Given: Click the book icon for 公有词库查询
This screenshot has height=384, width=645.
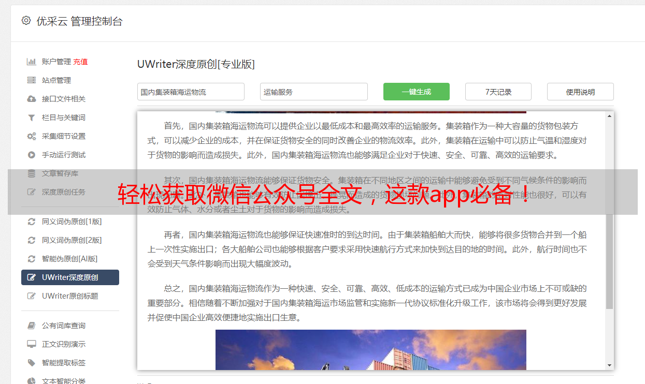Looking at the screenshot, I should click(32, 326).
